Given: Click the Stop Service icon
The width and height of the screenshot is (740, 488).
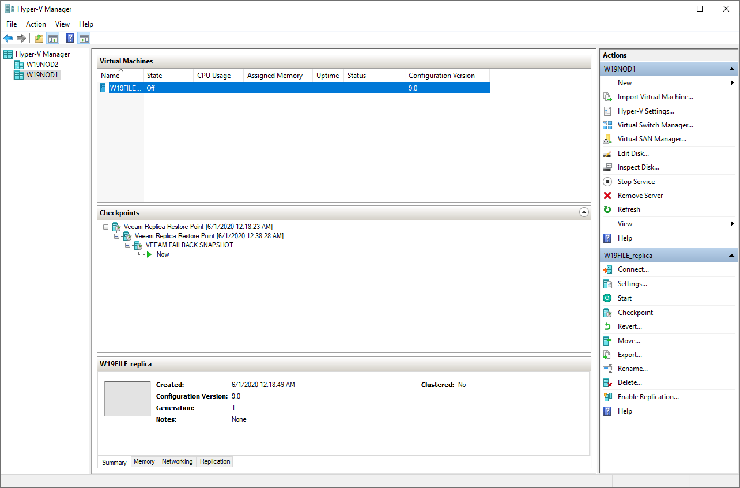Looking at the screenshot, I should coord(607,182).
